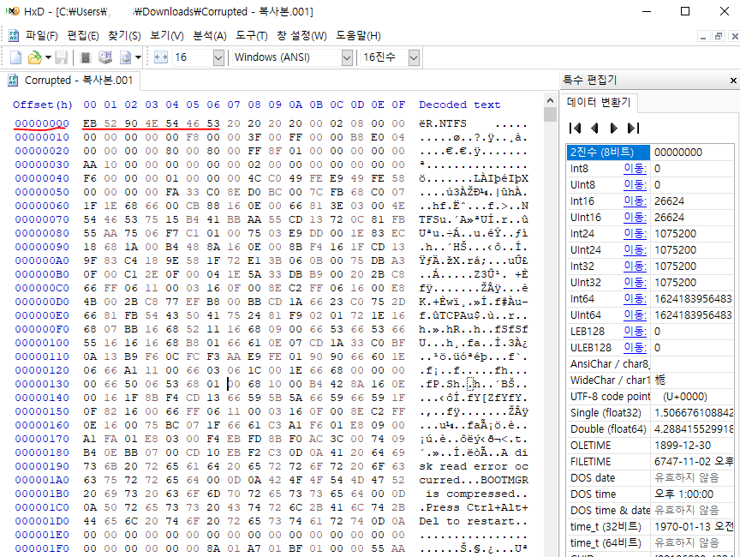This screenshot has height=557, width=740.
Task: Restore the inner document window
Action: point(719,36)
